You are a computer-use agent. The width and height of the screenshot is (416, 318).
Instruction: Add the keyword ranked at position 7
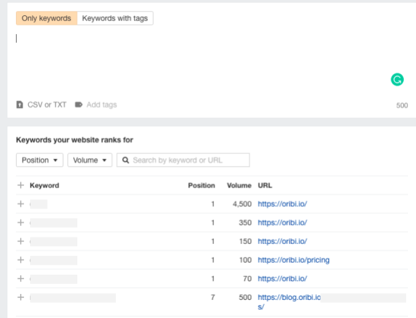[21, 297]
